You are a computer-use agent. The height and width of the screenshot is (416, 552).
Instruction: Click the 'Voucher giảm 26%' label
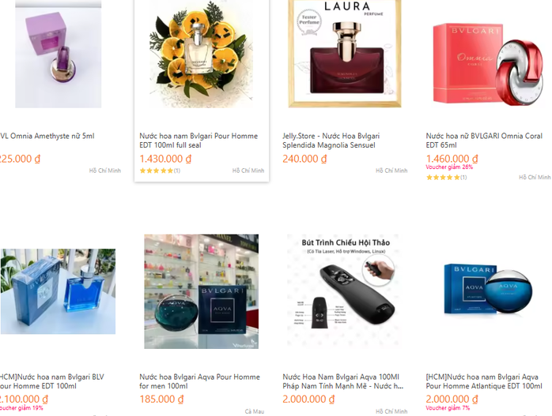tap(449, 167)
